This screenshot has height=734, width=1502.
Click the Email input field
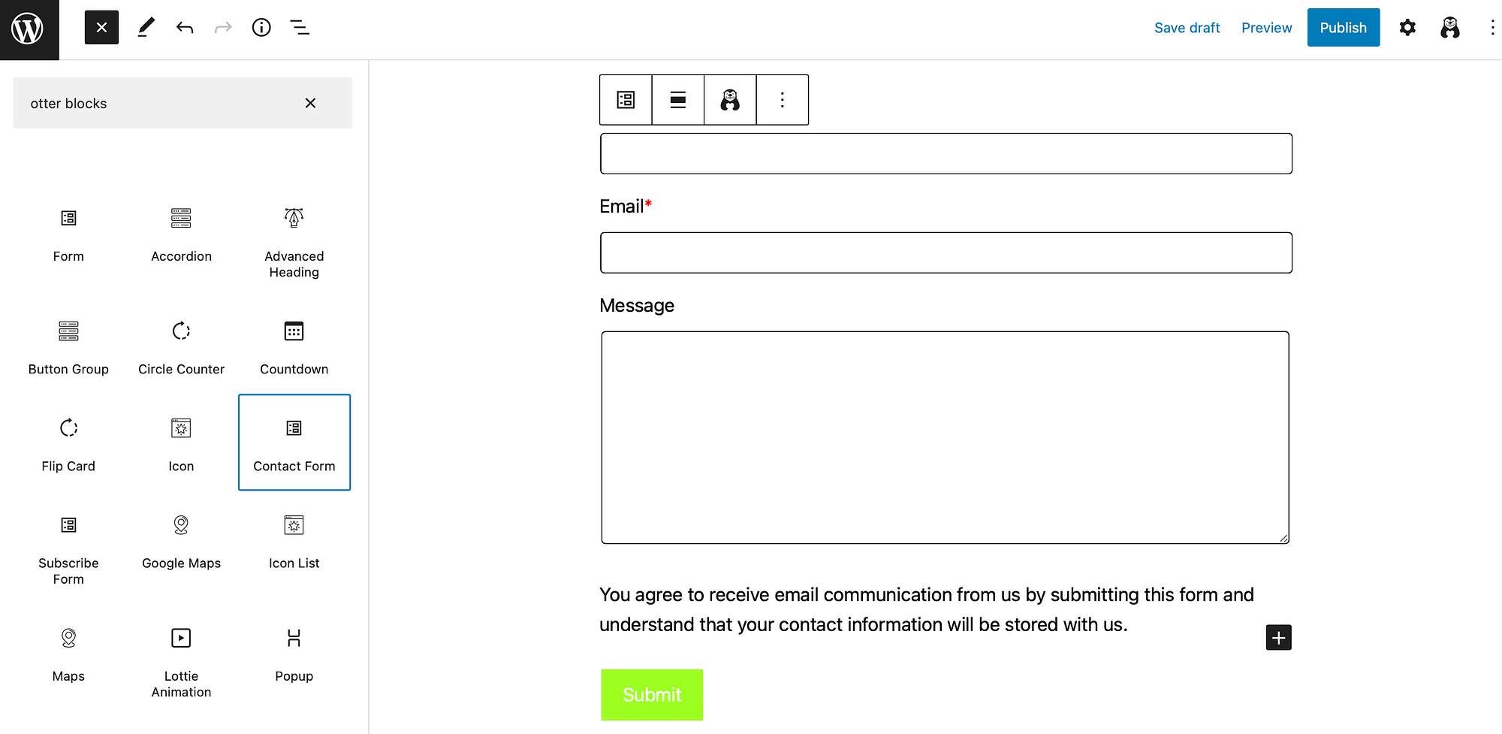tap(946, 252)
